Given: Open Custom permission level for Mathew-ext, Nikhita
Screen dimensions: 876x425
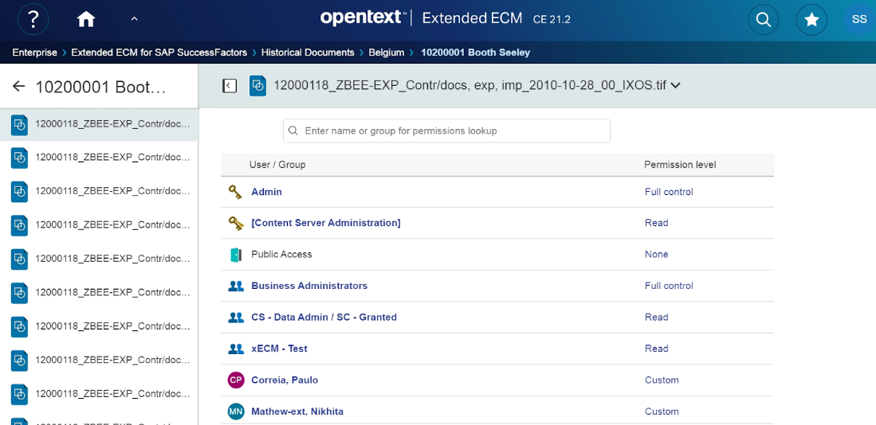Looking at the screenshot, I should pos(662,411).
